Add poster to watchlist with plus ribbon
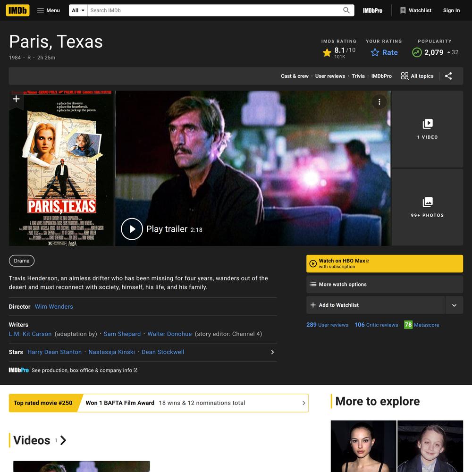Screen dimensions: 472x472 pyautogui.click(x=16, y=99)
